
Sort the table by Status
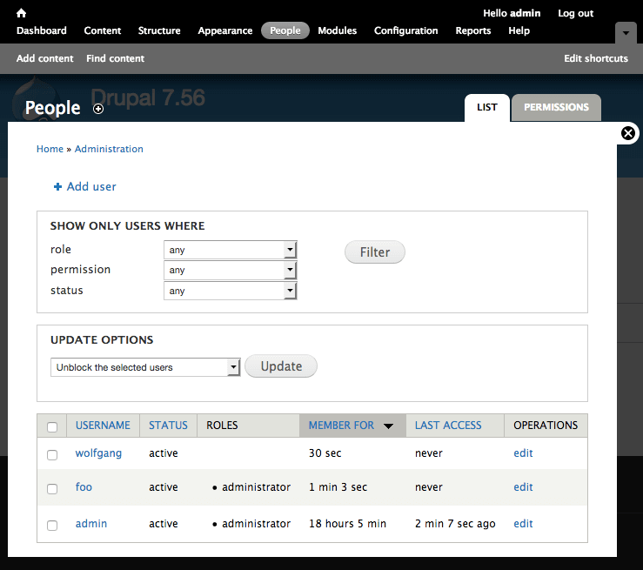[x=168, y=426]
